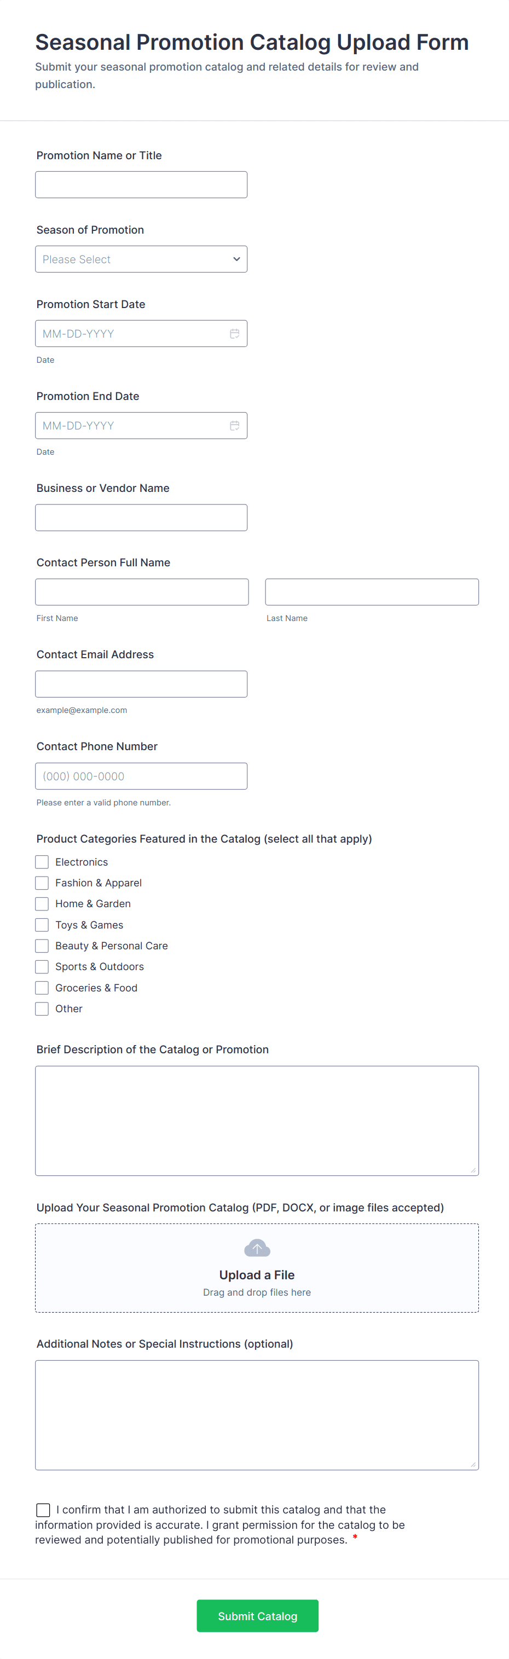Check the authorization confirmation checkbox
This screenshot has width=509, height=1659.
pos(43,1510)
